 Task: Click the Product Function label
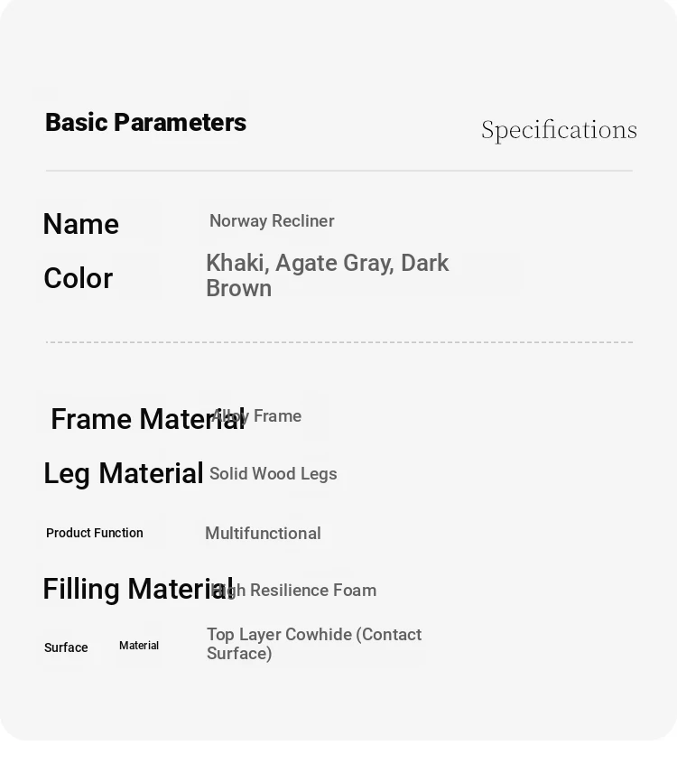click(x=95, y=533)
